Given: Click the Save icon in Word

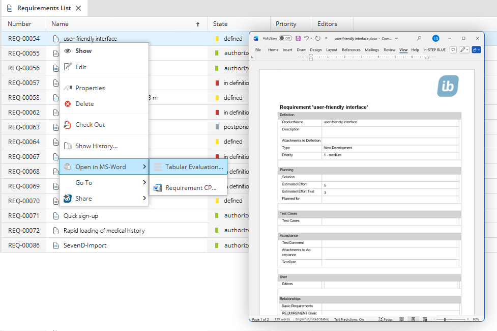Looking at the screenshot, I should (x=298, y=38).
